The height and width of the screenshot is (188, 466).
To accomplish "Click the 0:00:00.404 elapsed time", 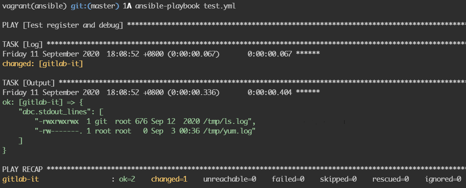I will point(269,93).
